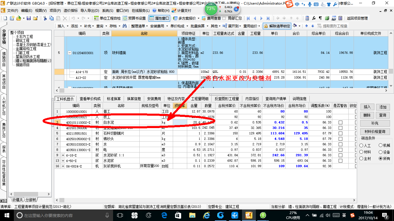Select the 所有 filter radio button

tap(381, 159)
